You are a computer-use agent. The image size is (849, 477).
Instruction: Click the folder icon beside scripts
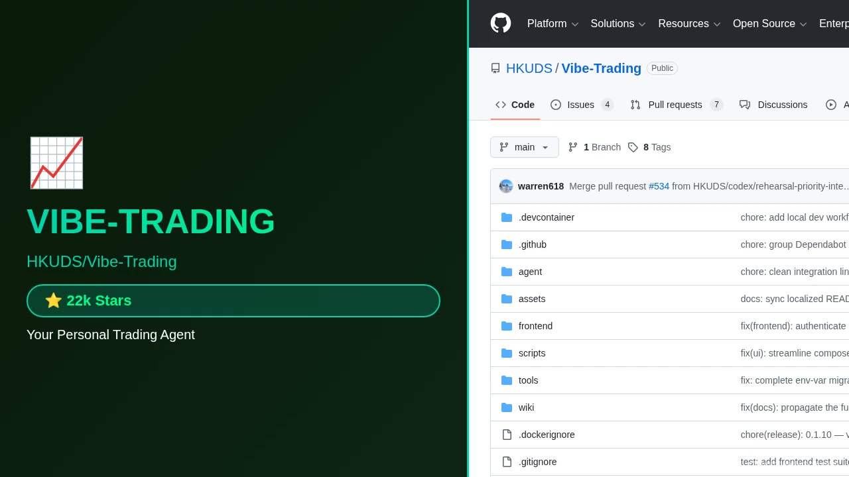click(x=507, y=353)
